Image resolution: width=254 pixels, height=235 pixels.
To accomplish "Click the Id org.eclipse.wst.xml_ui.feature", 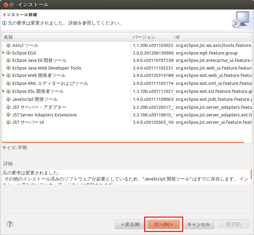I will click(x=214, y=83).
